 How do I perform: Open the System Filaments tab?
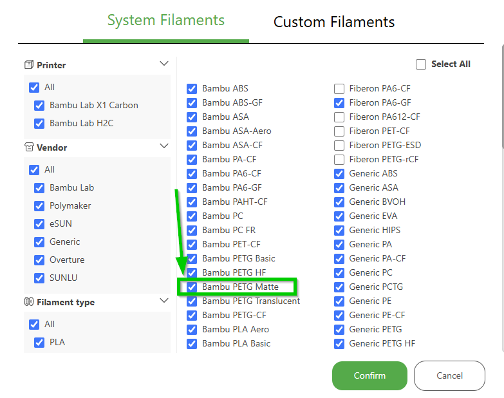pos(166,20)
